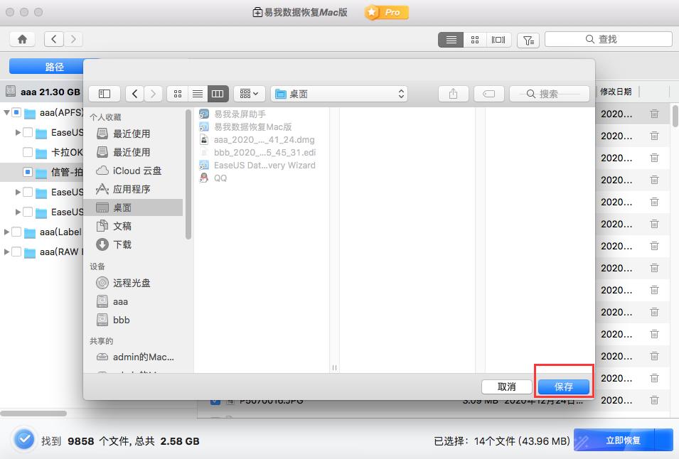
Task: Toggle the aaa(Label) volume checkbox
Action: (x=17, y=232)
